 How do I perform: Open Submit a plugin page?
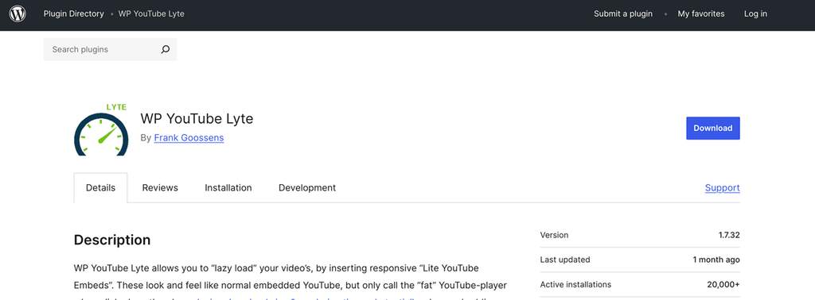pyautogui.click(x=623, y=14)
